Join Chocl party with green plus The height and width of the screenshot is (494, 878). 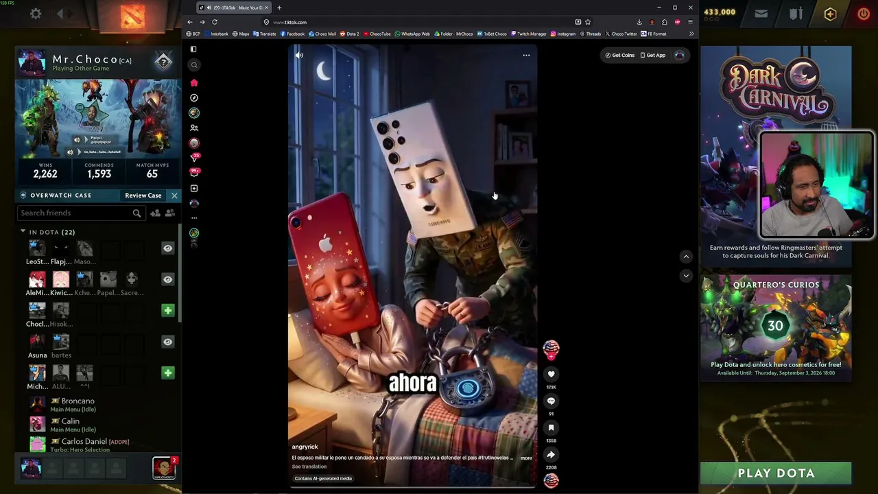click(x=167, y=310)
